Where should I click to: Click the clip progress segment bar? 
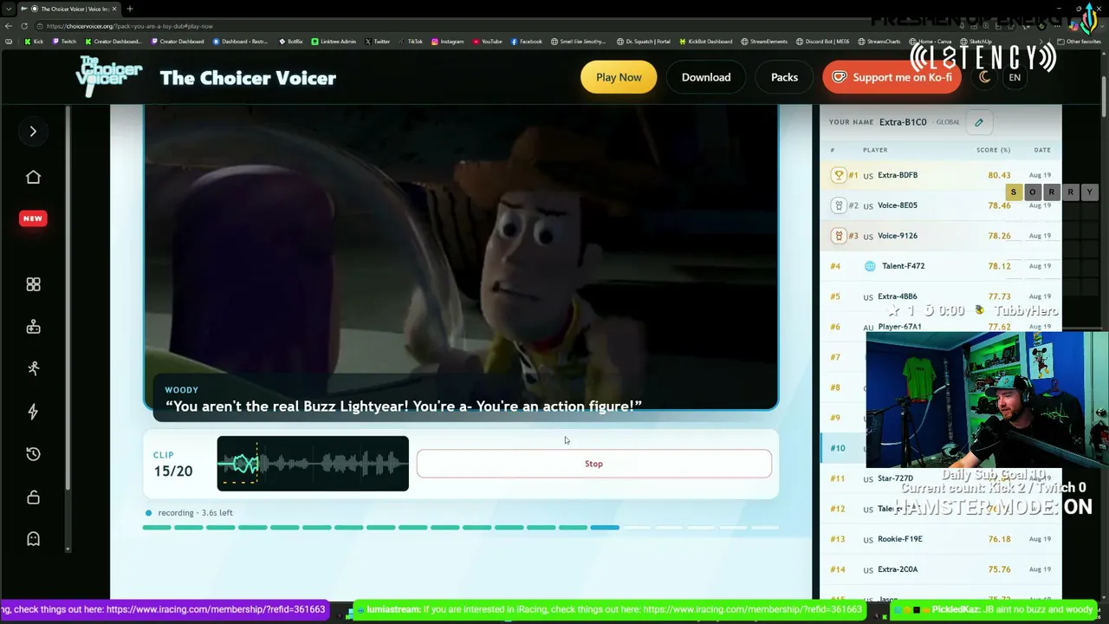click(460, 527)
